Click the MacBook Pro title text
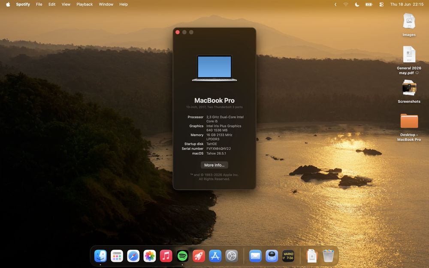Image resolution: width=429 pixels, height=268 pixels. pyautogui.click(x=214, y=100)
